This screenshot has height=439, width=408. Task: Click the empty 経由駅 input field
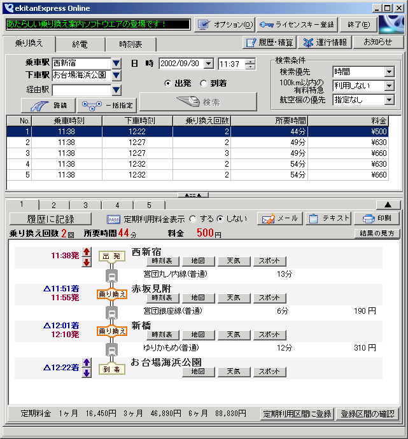point(81,90)
